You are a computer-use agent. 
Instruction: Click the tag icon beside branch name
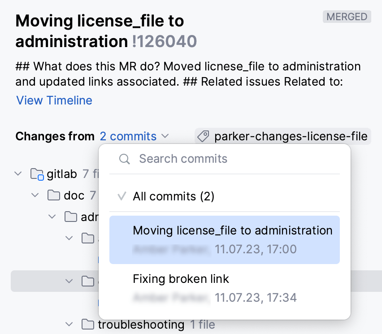tap(204, 136)
